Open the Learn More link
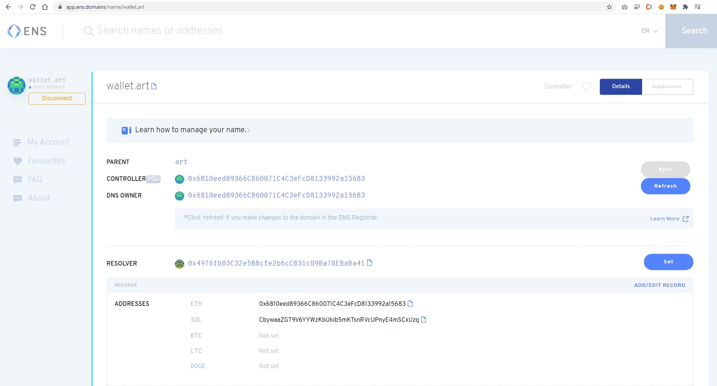Viewport: 717px width, 386px height. click(x=669, y=219)
